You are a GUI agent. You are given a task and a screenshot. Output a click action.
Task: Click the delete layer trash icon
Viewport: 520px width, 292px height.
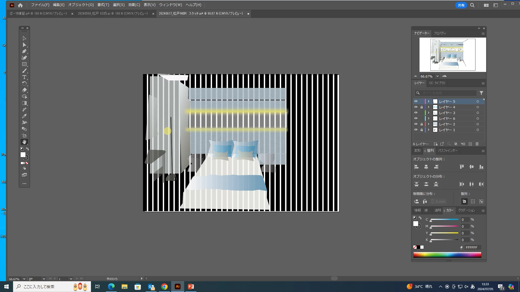point(477,144)
